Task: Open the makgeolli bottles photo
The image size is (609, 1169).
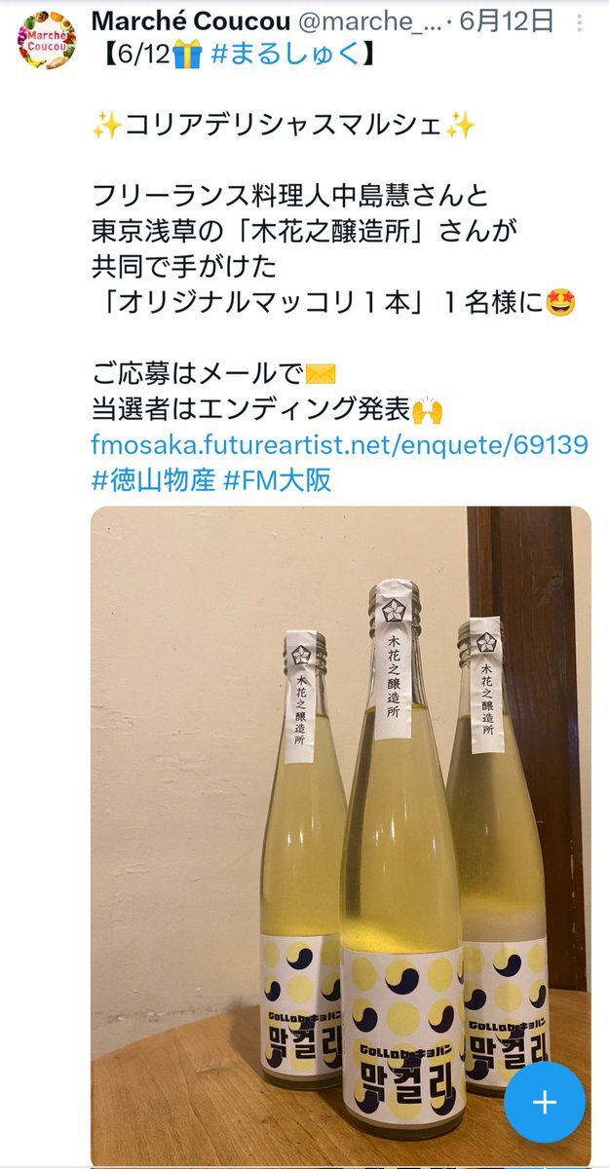Action: 340,836
